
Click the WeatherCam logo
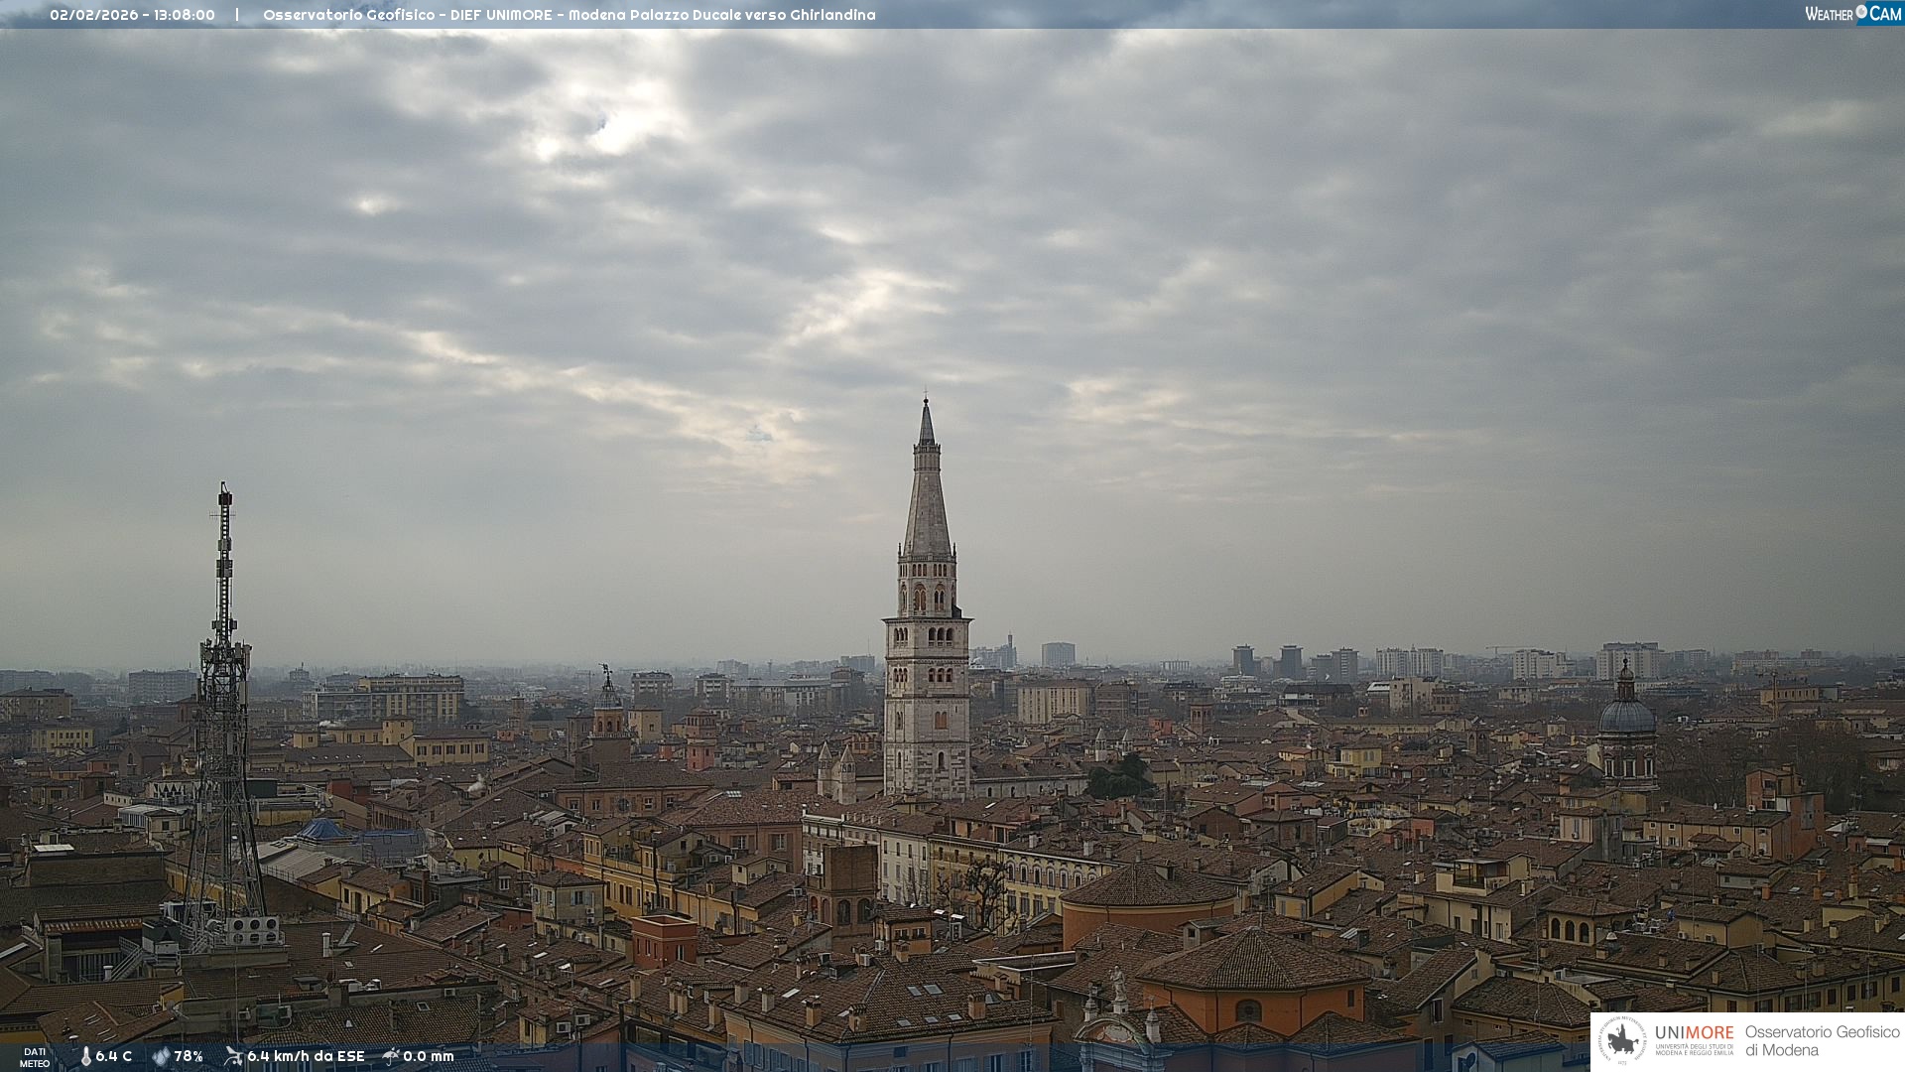click(x=1852, y=14)
